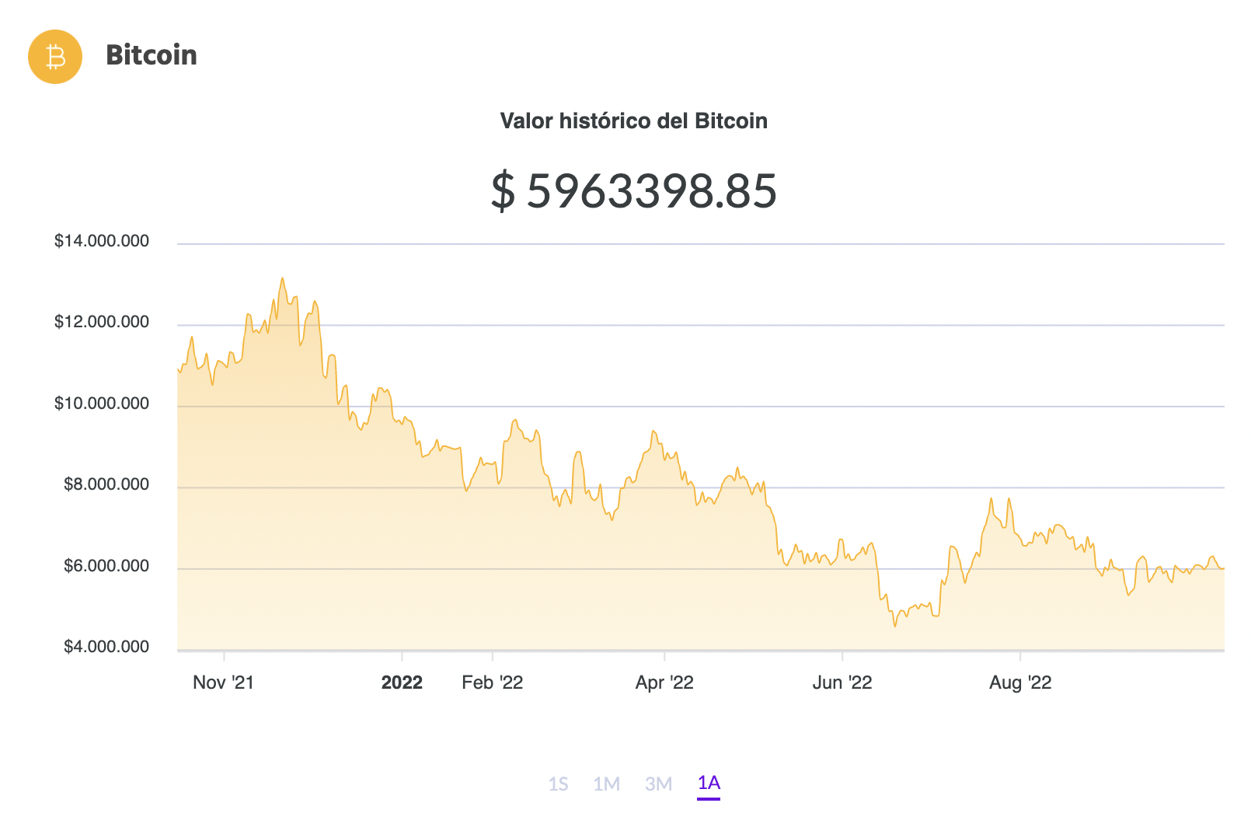
Task: Click the $8.000.000 gridline label
Action: [x=107, y=484]
